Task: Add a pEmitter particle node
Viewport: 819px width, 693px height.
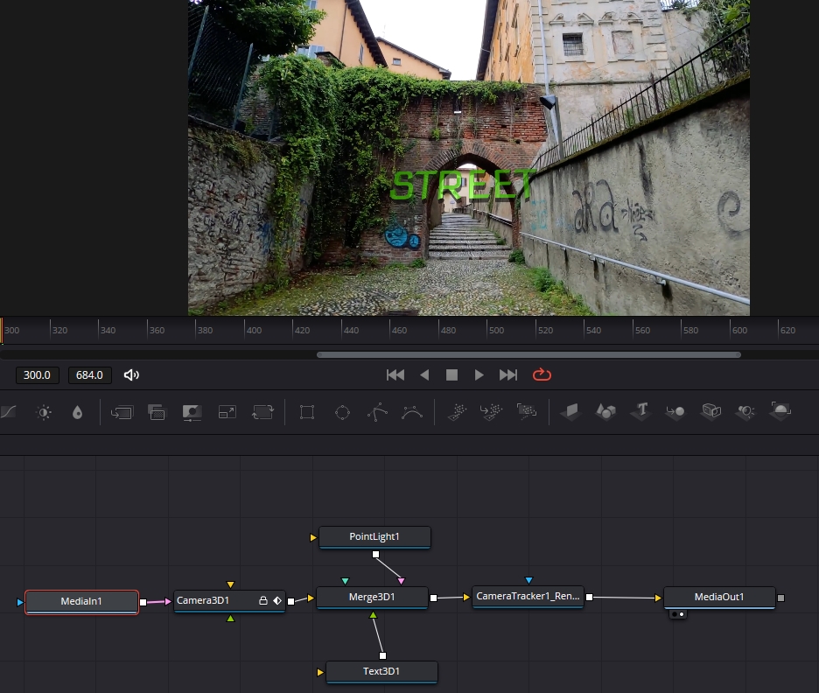Action: (457, 412)
